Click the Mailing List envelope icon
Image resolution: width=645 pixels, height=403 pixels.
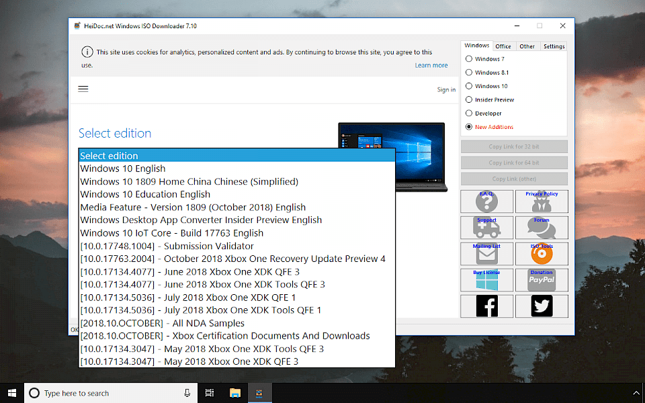[486, 254]
